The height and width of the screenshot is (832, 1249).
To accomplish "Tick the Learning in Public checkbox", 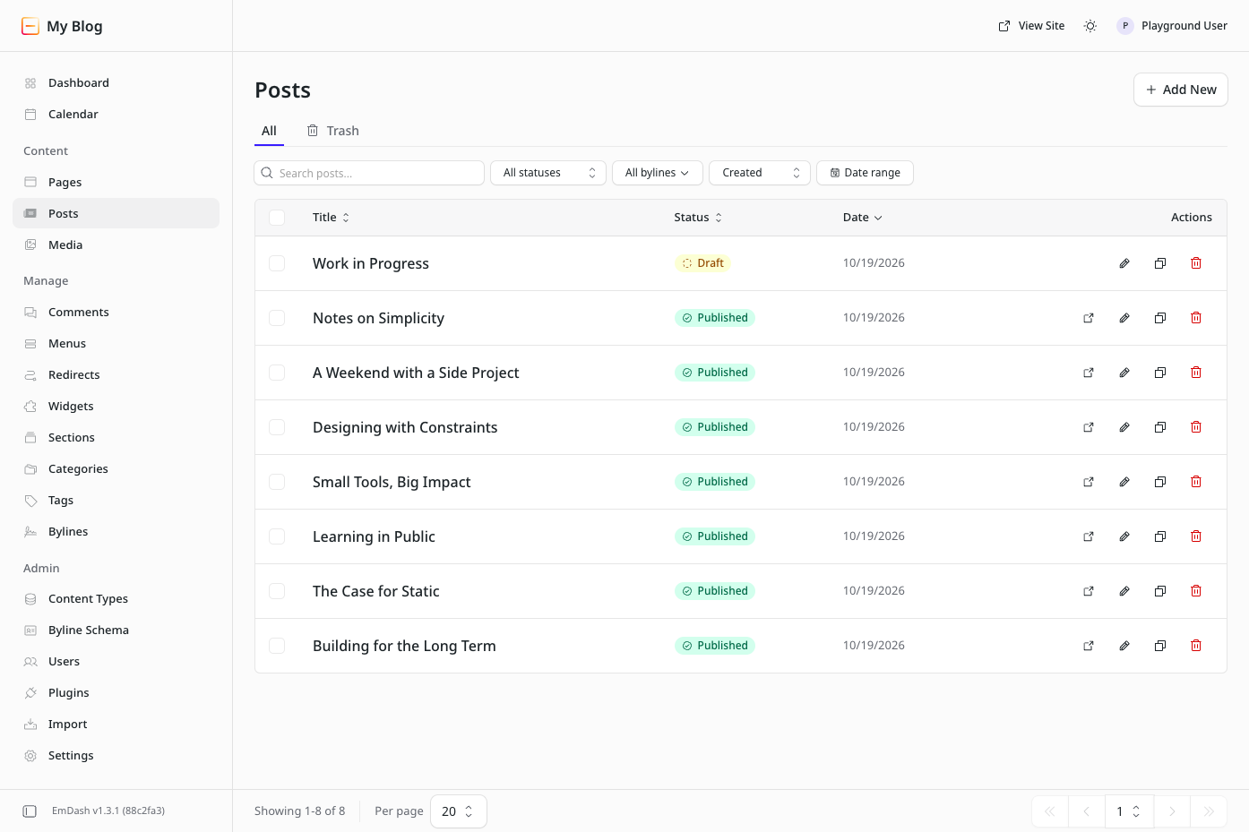I will click(277, 536).
